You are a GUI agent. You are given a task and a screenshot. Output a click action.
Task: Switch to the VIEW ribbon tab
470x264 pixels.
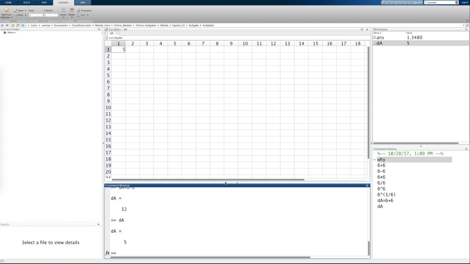pos(83,3)
